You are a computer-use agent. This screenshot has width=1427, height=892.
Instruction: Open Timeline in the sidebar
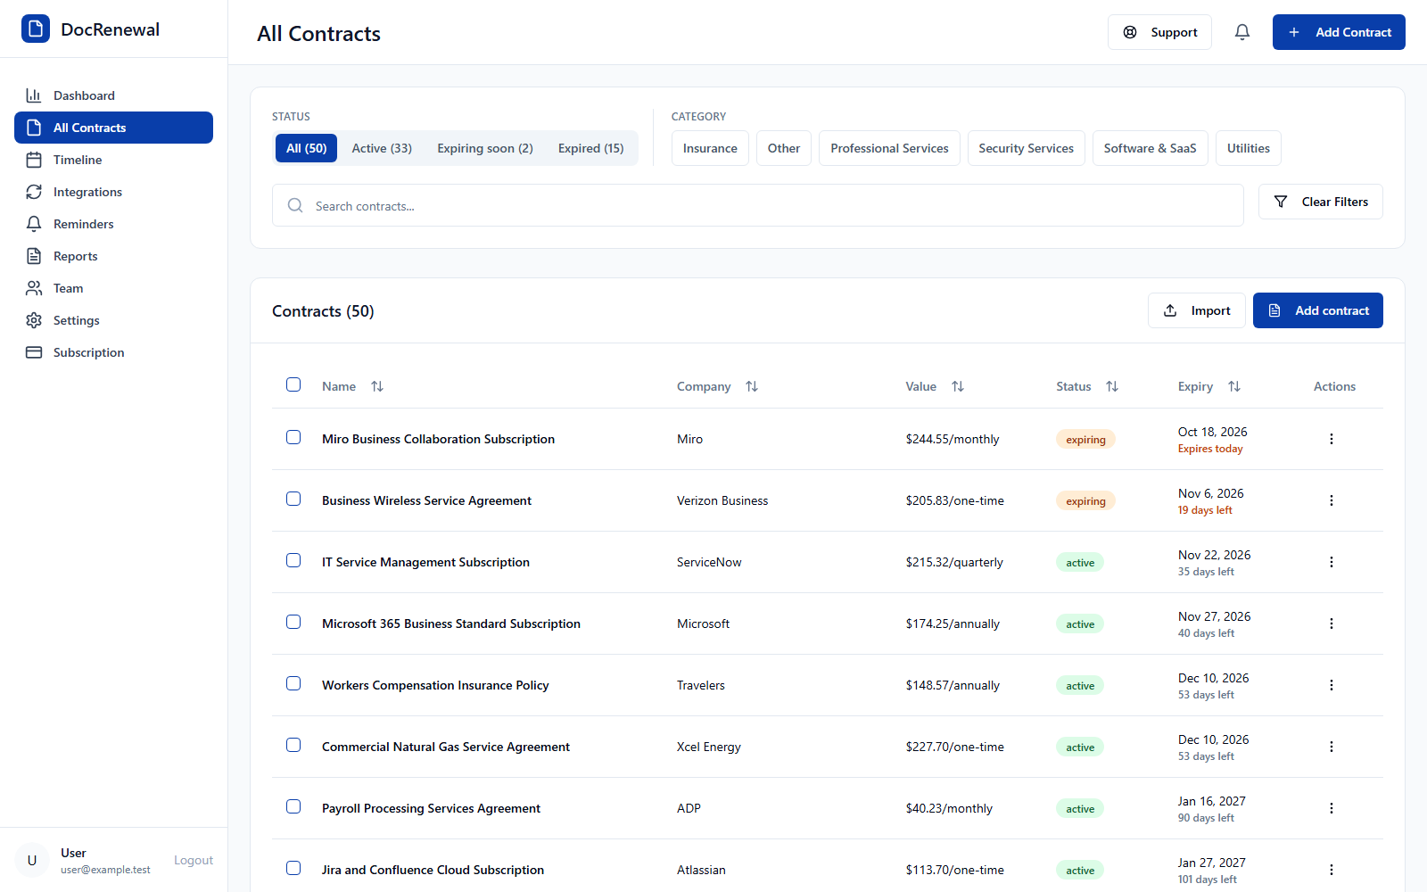tap(113, 160)
